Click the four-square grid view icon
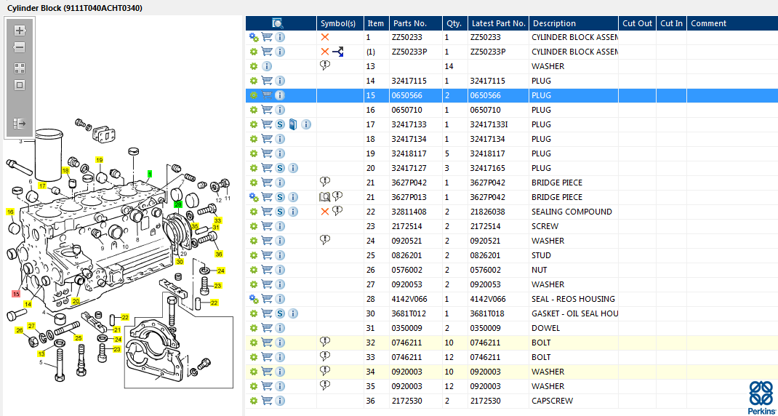The width and height of the screenshot is (778, 416). 20,68
